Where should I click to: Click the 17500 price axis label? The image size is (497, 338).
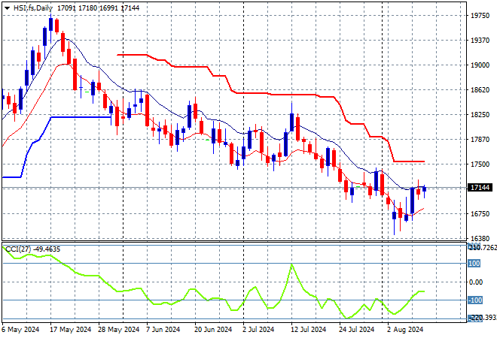pyautogui.click(x=478, y=164)
